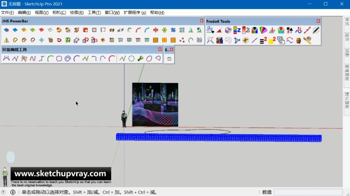Screen dimensions: 350x196
Task: Open the 文件(F) menu
Action: (7, 12)
